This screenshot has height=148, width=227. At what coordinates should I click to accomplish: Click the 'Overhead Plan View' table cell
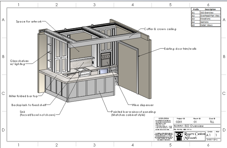[210, 16]
